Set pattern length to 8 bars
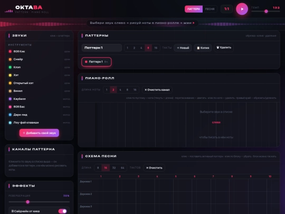Screen dimensions: 285x214 148,48
